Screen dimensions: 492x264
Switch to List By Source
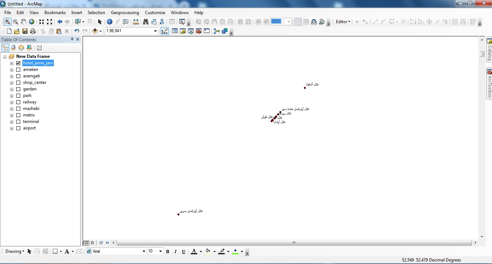coord(13,48)
